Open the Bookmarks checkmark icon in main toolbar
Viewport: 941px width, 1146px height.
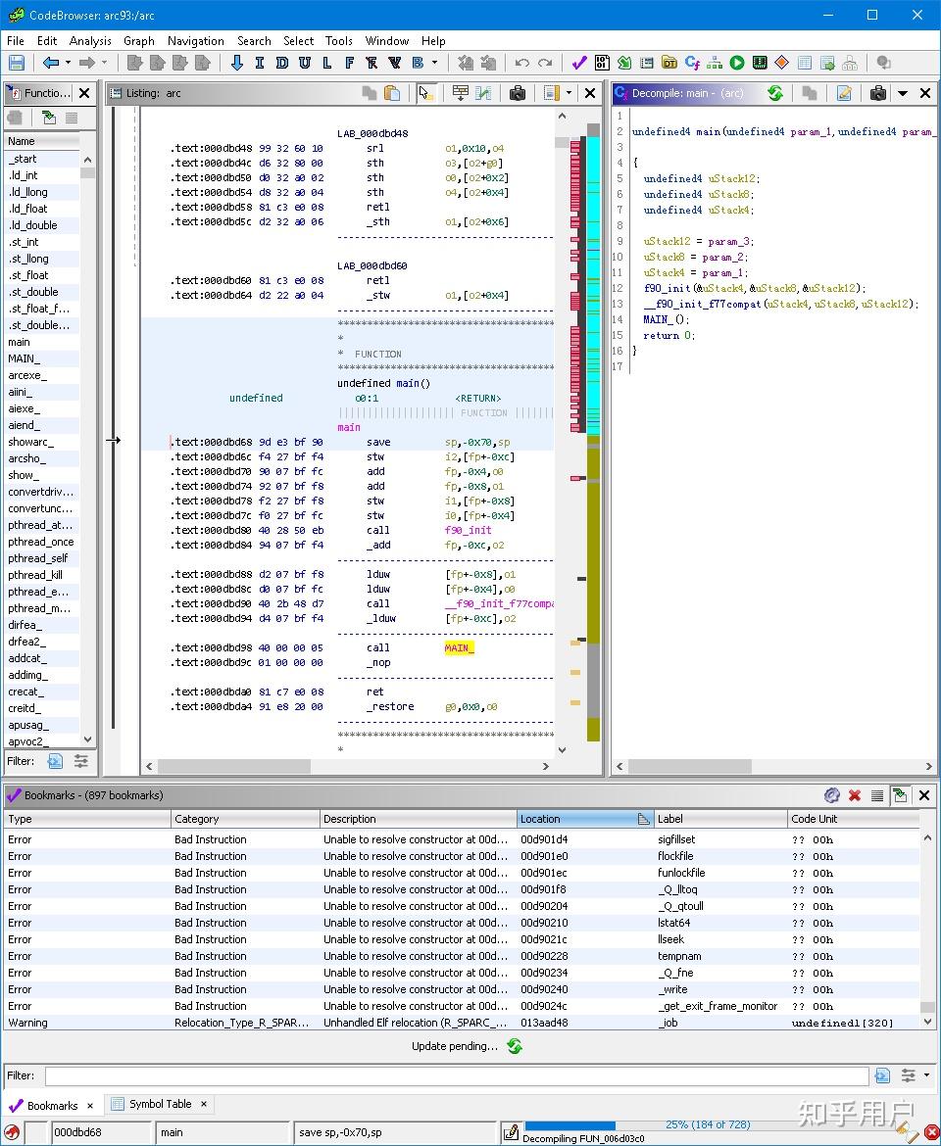point(579,63)
